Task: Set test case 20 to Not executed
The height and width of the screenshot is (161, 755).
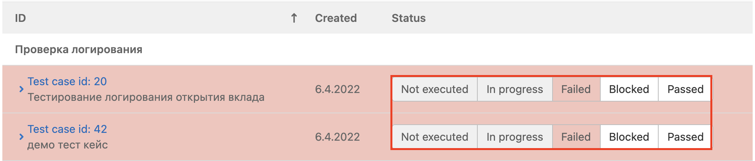Action: tap(434, 89)
